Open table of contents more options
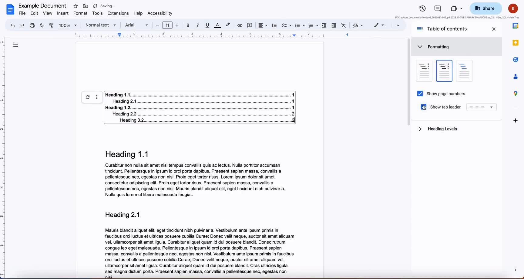Screen dimensions: 524x279 (x=97, y=97)
